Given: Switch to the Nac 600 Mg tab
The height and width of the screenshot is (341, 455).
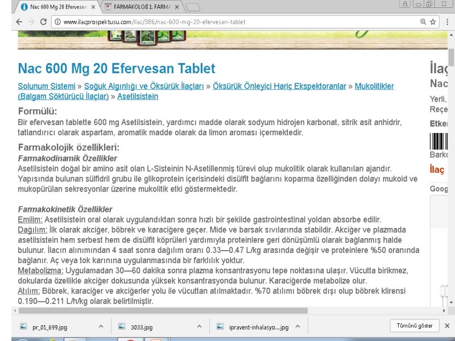Looking at the screenshot, I should coord(57,7).
